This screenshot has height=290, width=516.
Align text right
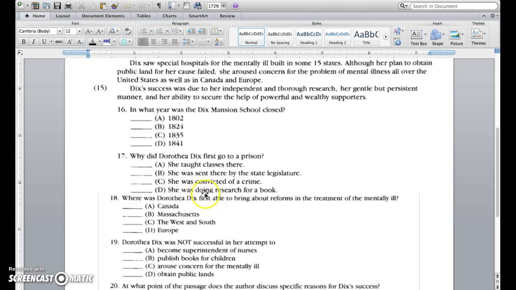pos(164,41)
